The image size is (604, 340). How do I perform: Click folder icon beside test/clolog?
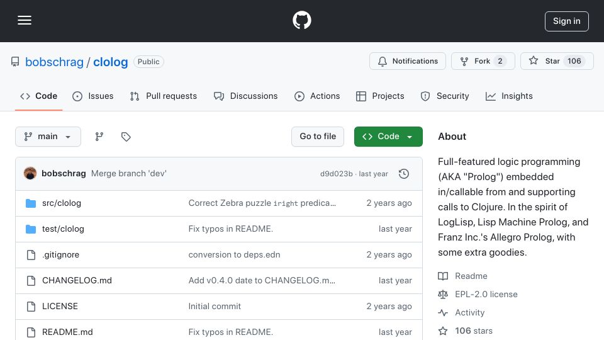pos(31,229)
